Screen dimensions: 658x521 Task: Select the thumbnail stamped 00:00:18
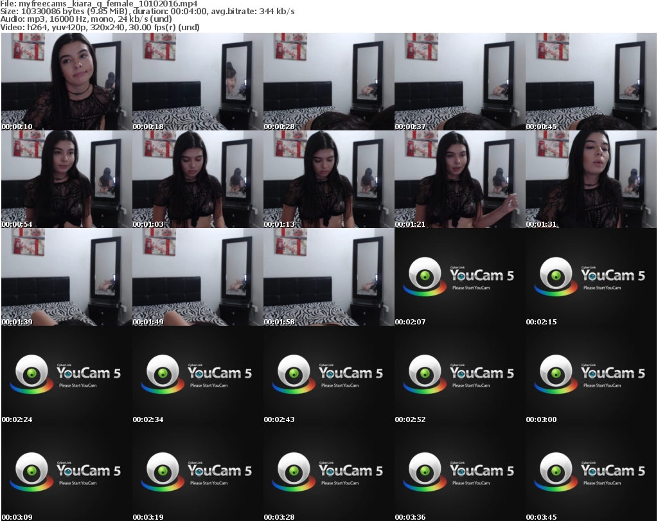[x=198, y=82]
